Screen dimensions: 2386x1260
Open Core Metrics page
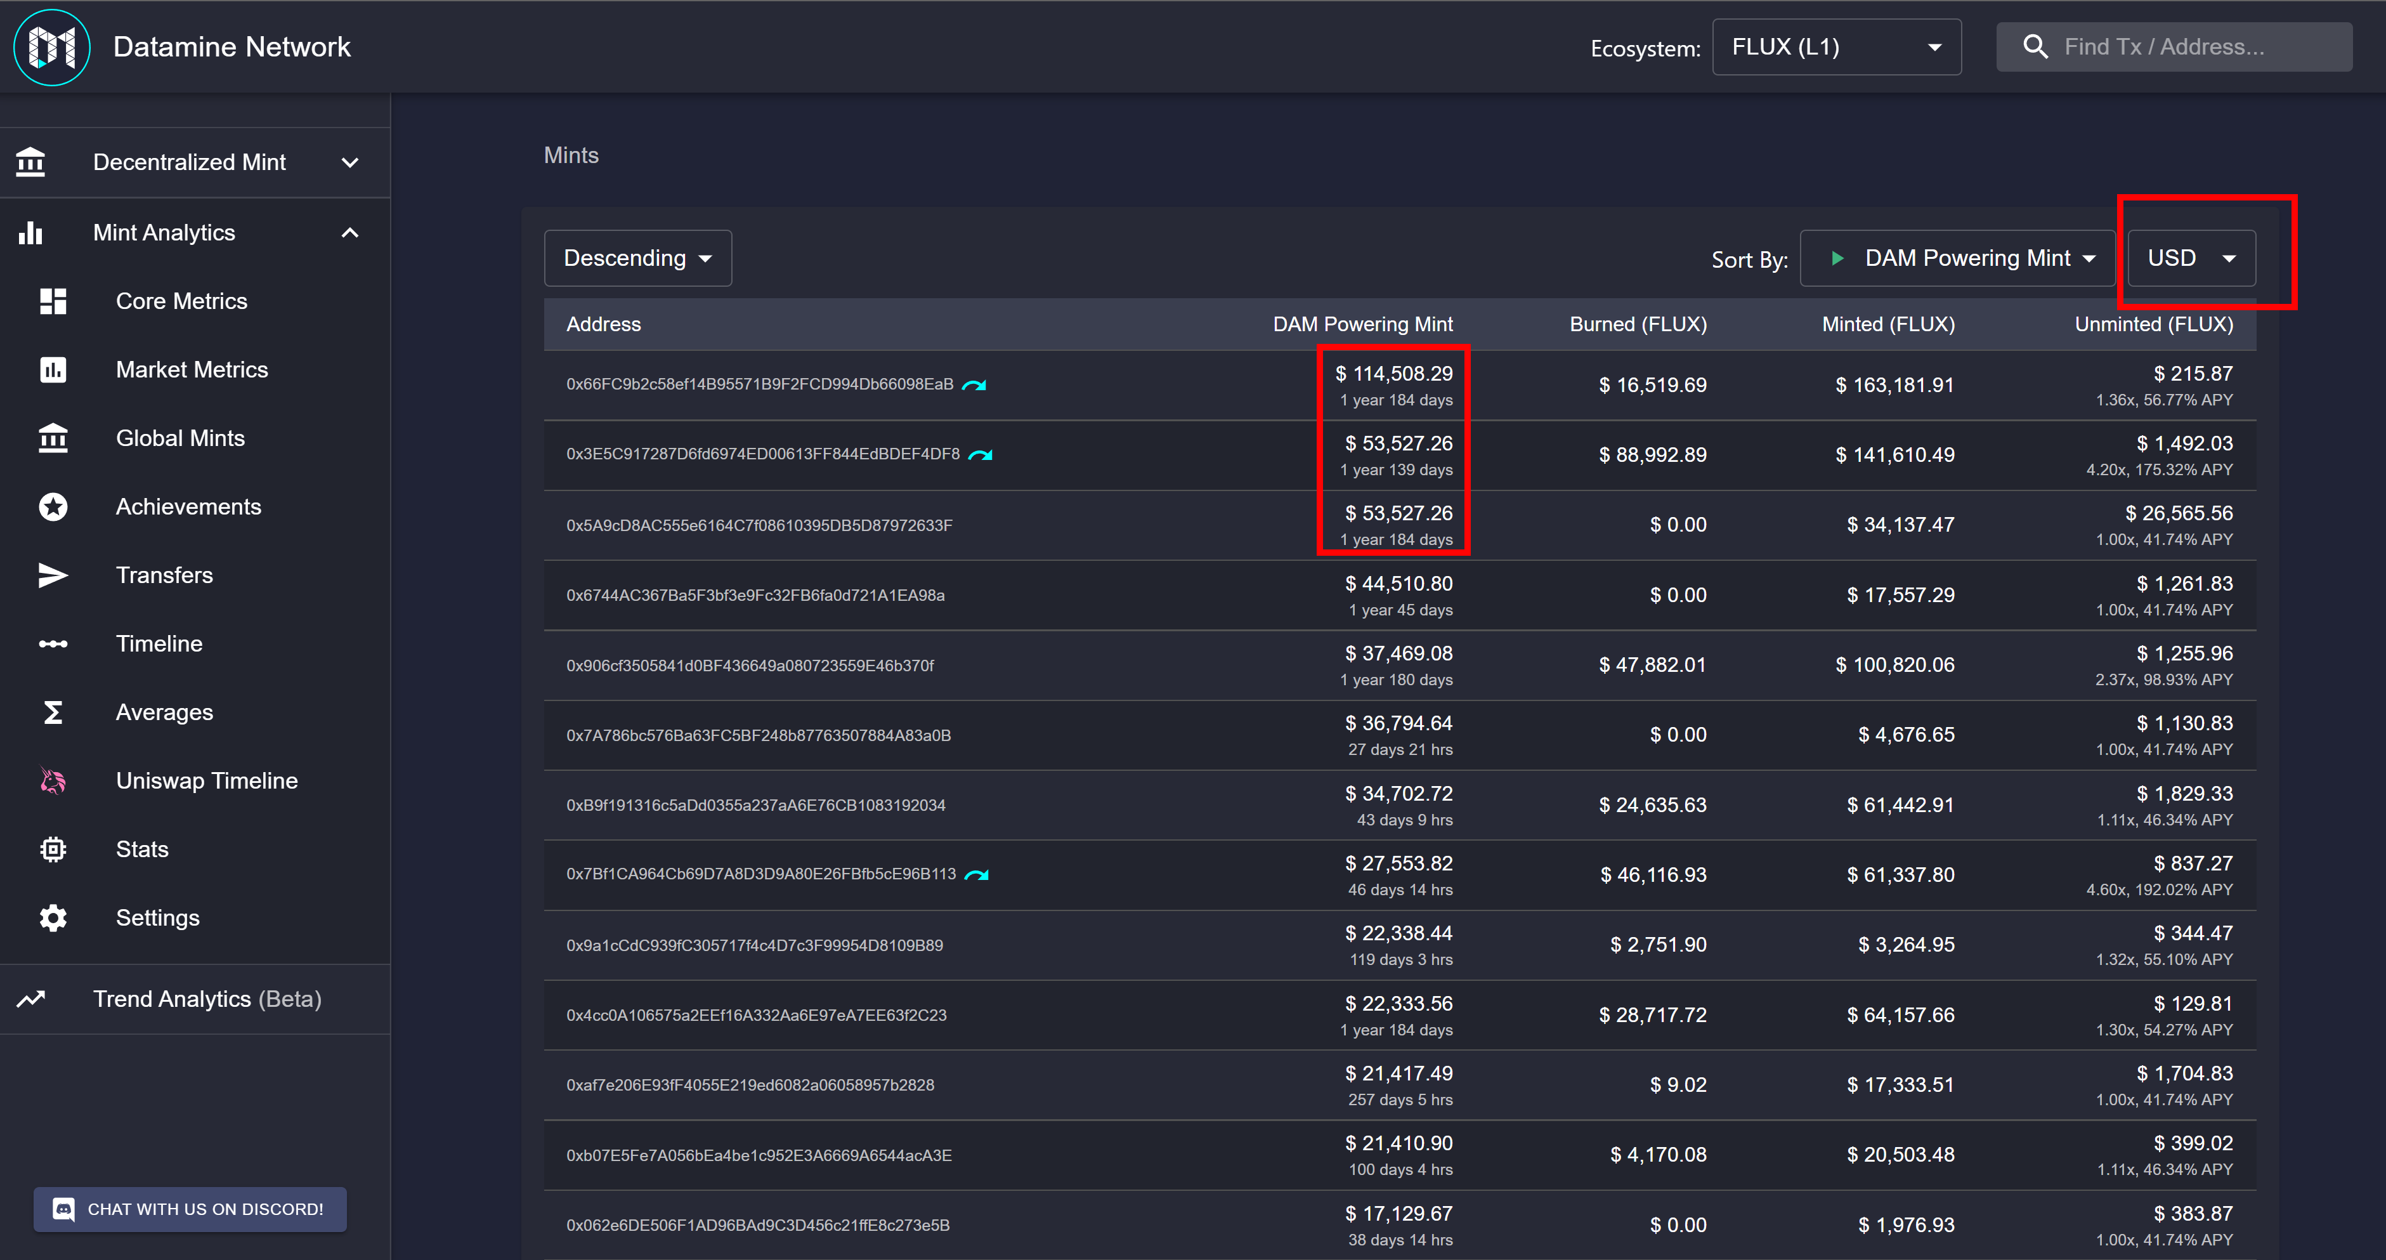click(195, 301)
